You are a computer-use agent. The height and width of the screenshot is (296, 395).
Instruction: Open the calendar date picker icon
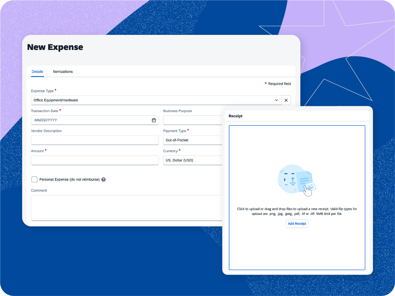[x=154, y=120]
